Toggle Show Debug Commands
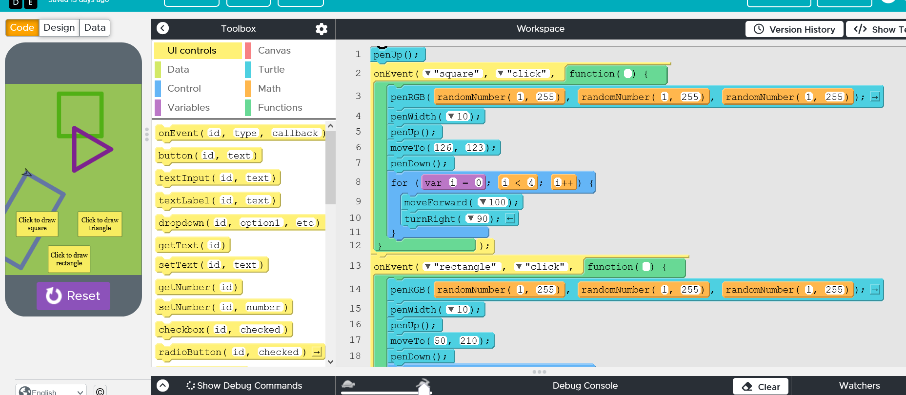 [x=244, y=386]
